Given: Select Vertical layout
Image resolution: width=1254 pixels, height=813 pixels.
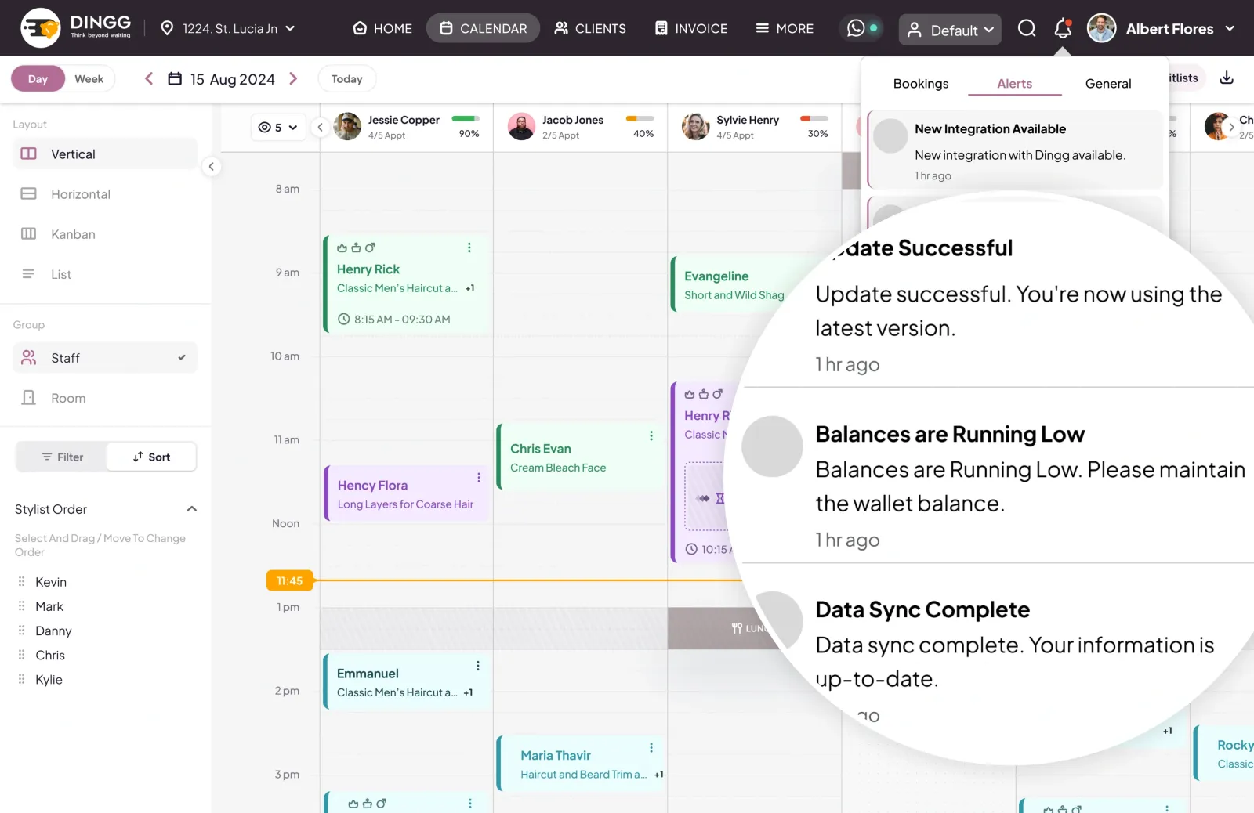Looking at the screenshot, I should [105, 154].
